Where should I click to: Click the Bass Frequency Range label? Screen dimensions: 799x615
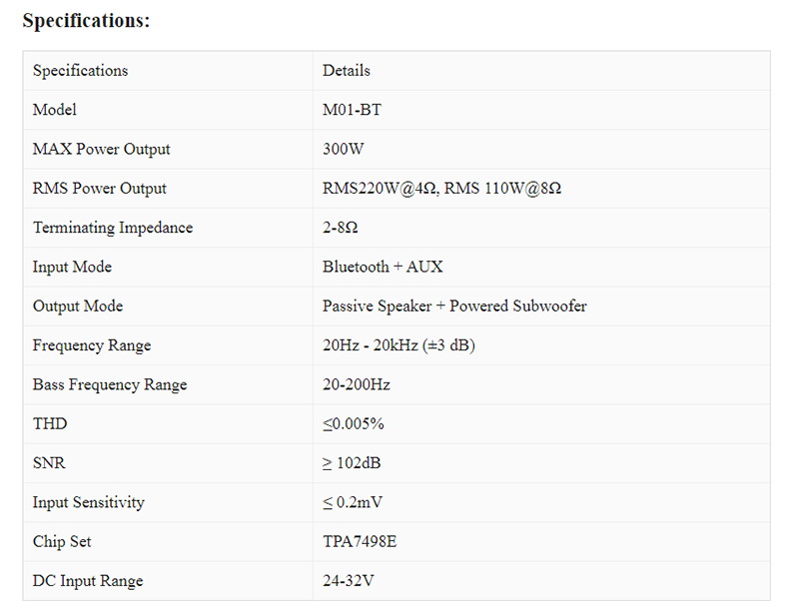[110, 384]
